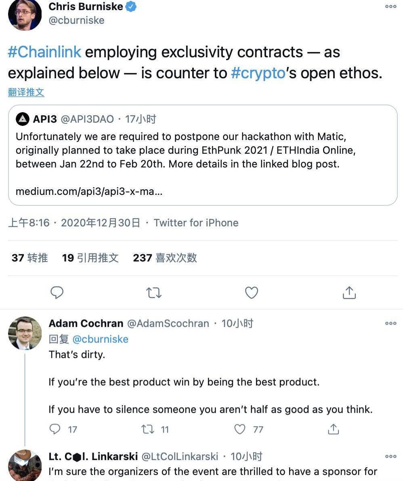This screenshot has width=403, height=481.
Task: Open more options on Adam Cochran's reply
Action: tap(391, 323)
